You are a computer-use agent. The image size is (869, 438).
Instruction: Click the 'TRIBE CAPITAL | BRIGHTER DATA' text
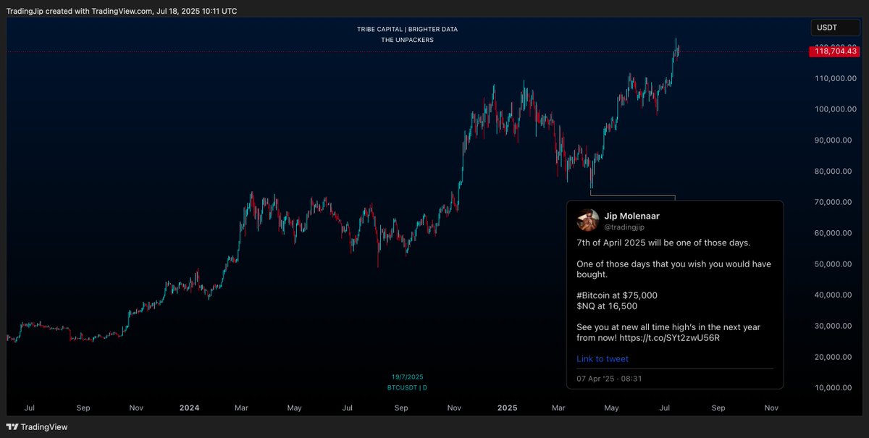click(407, 29)
